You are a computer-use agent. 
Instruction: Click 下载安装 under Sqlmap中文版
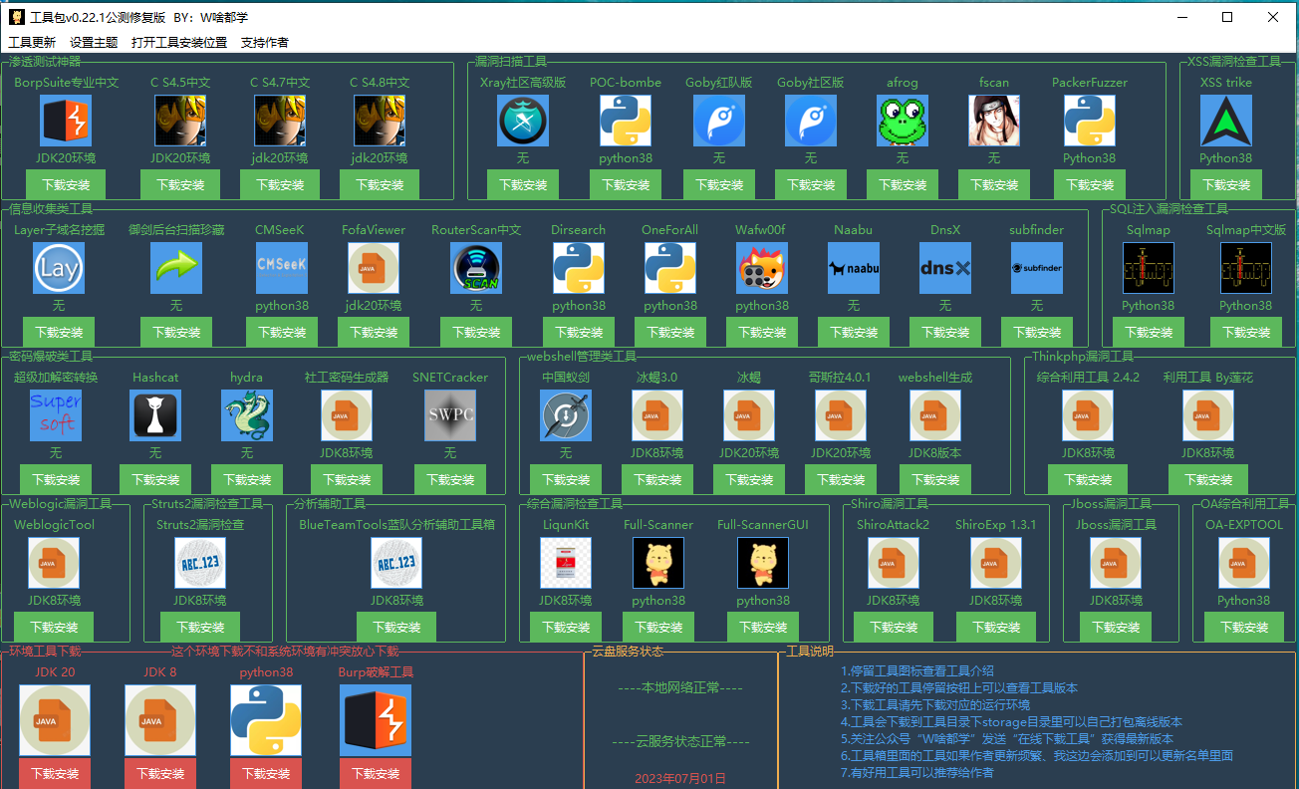pos(1246,332)
